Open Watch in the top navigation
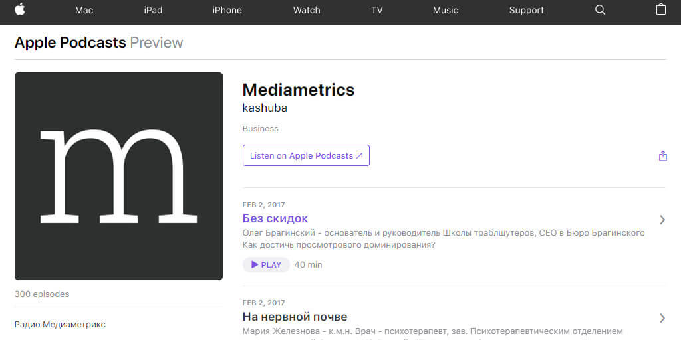Image resolution: width=681 pixels, height=340 pixels. [307, 10]
